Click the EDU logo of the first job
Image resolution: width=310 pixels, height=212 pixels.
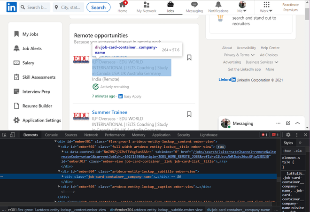pos(81,60)
